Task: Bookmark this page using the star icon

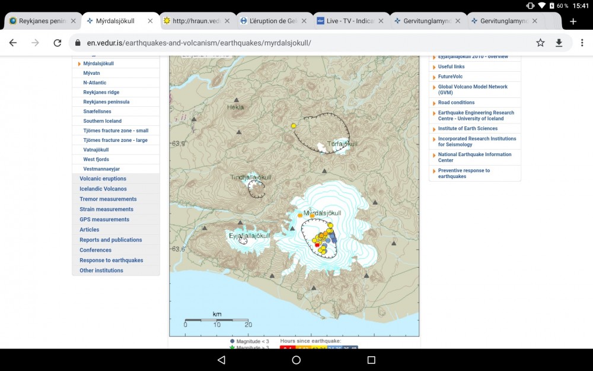Action: (540, 43)
